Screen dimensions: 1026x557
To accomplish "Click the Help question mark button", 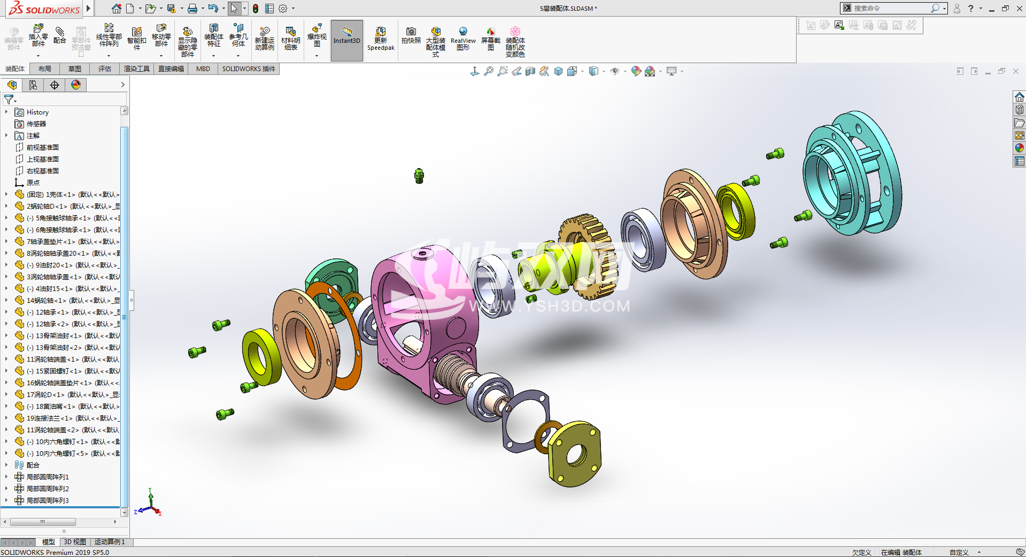I will [x=970, y=9].
